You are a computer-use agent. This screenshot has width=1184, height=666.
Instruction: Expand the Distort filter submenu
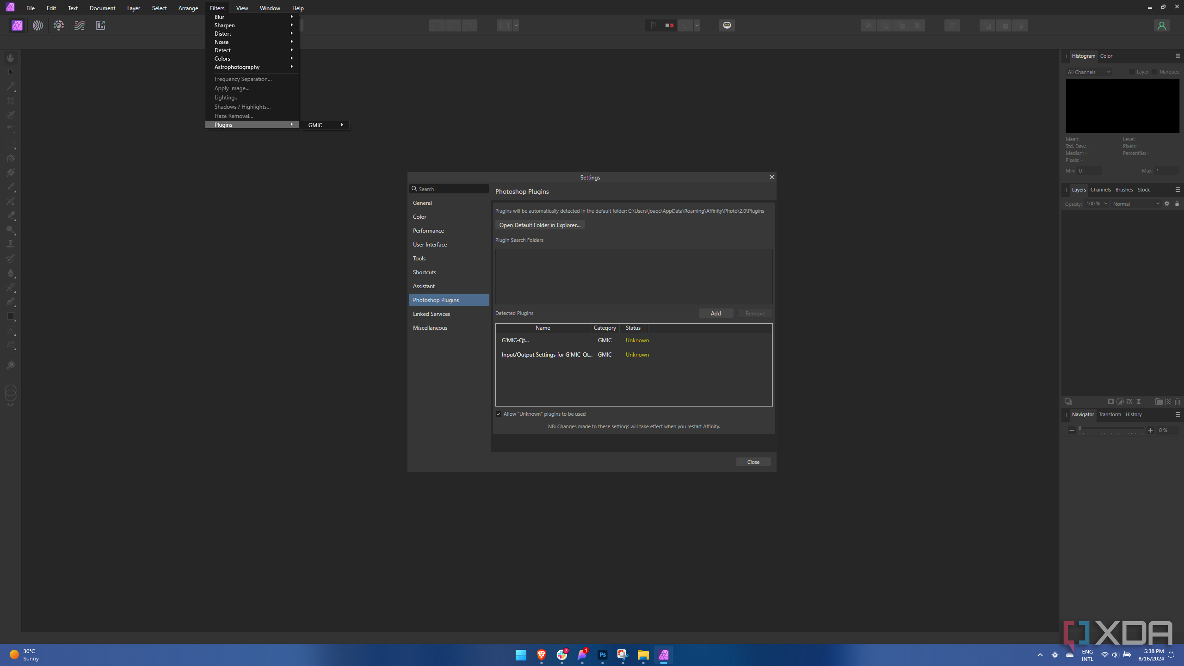point(253,34)
